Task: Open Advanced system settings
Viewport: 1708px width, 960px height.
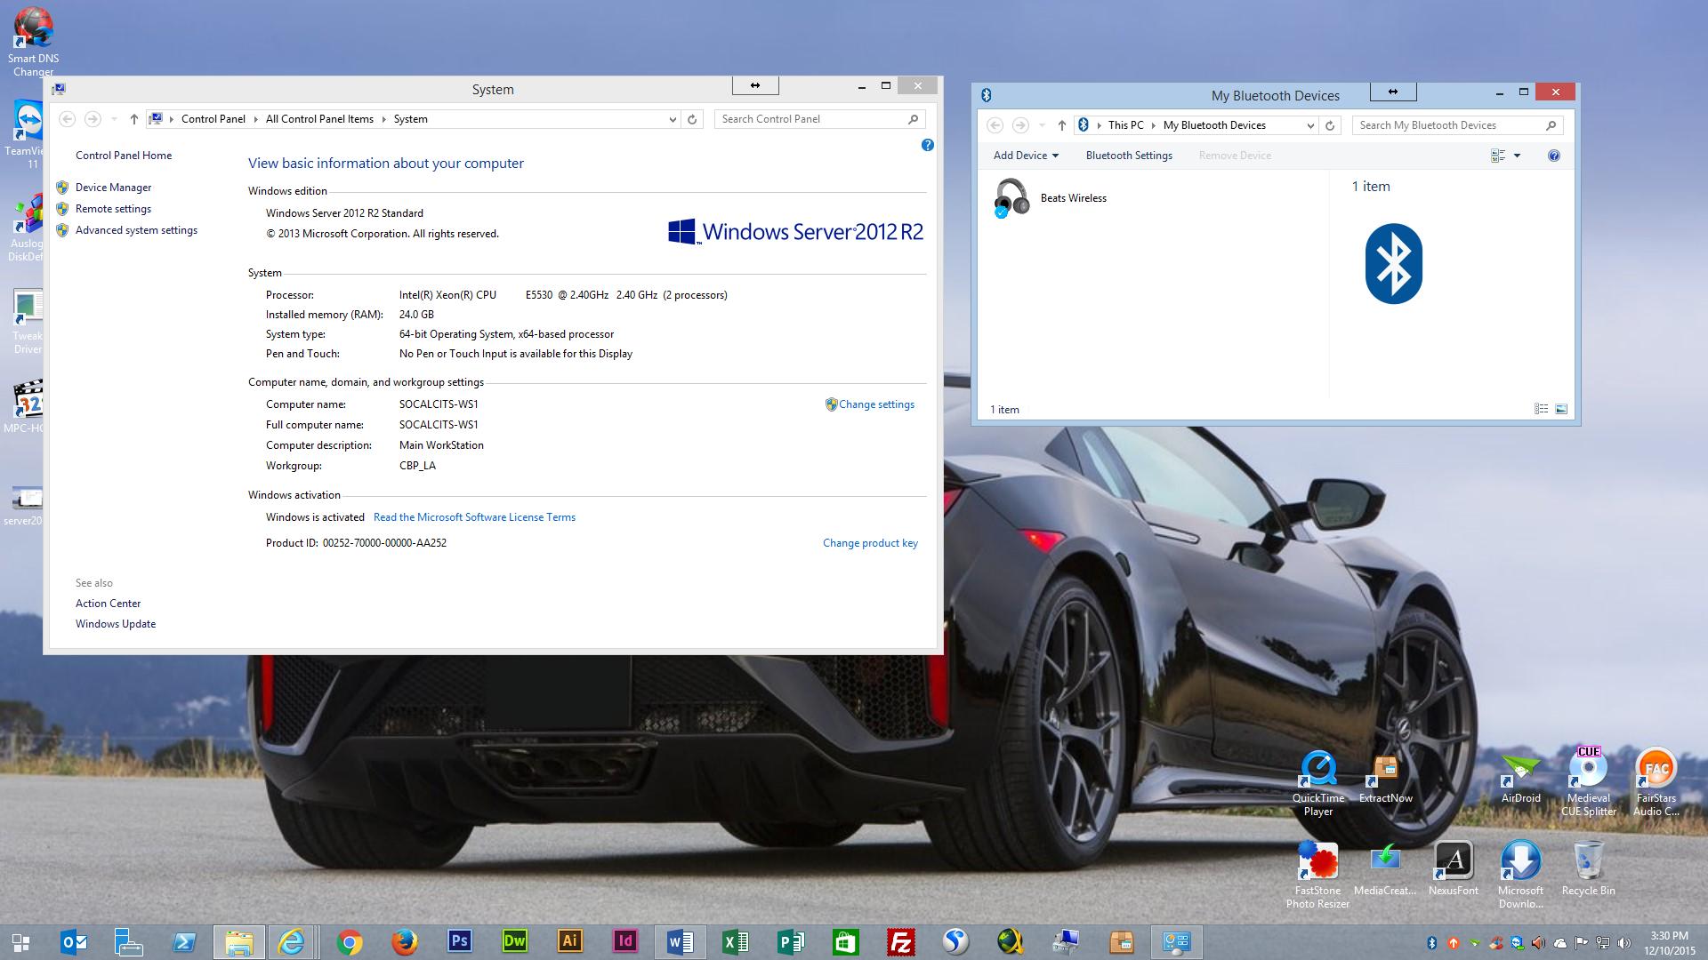Action: (x=136, y=230)
